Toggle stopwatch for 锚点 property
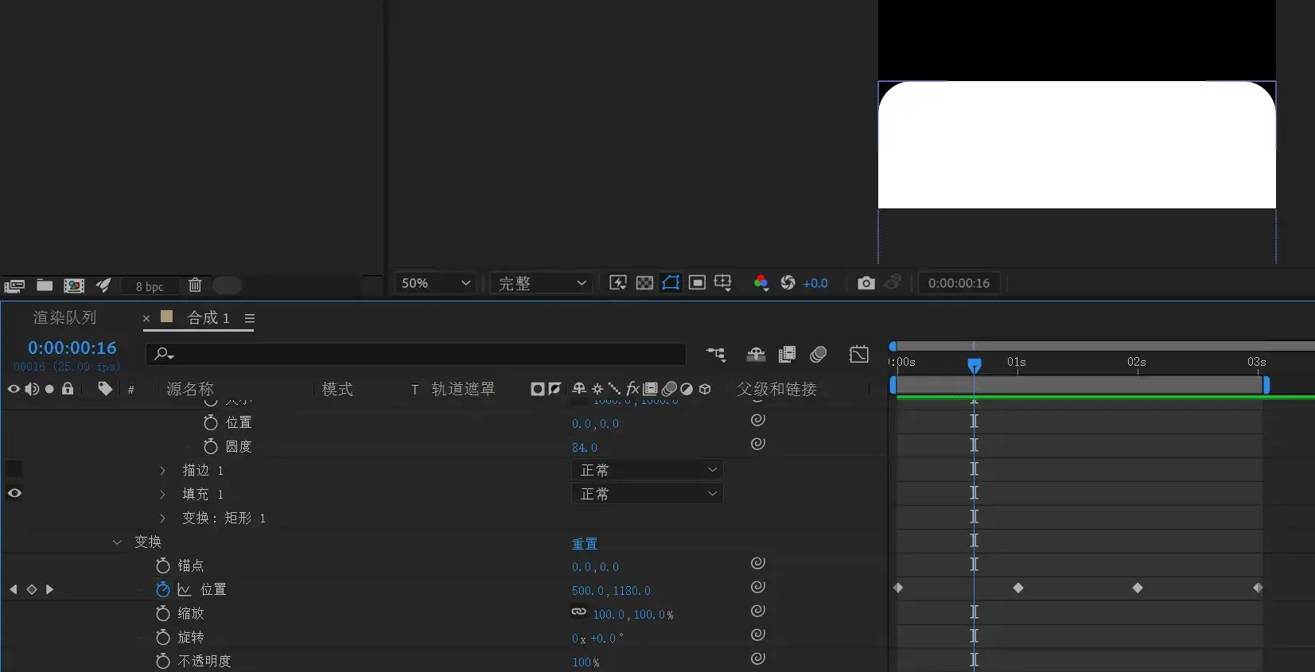1315x672 pixels. point(163,565)
